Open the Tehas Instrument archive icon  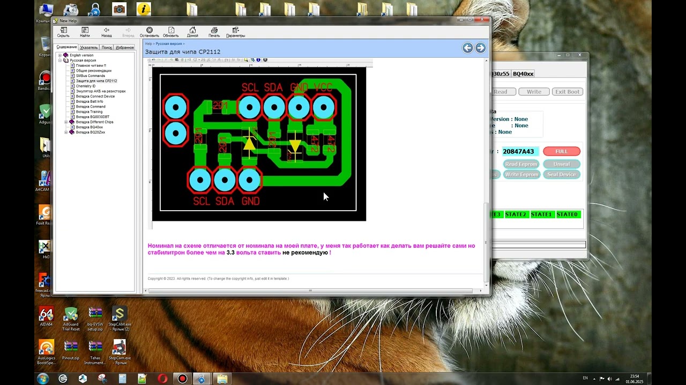(x=95, y=352)
